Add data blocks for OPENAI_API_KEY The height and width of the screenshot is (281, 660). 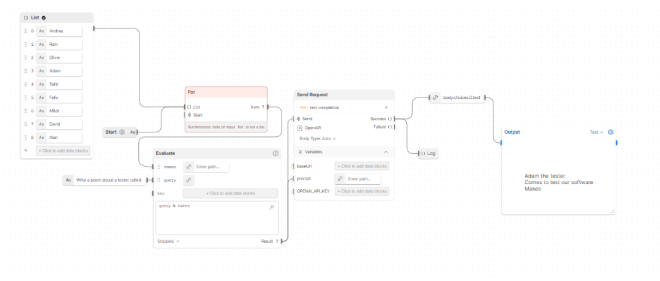(362, 191)
